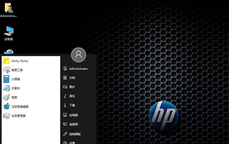Open 控制面板 control panel link
The image size is (229, 144).
pos(75,134)
